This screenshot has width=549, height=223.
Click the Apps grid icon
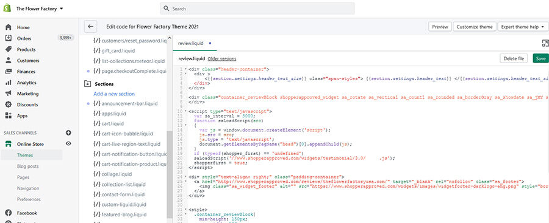(x=9, y=115)
